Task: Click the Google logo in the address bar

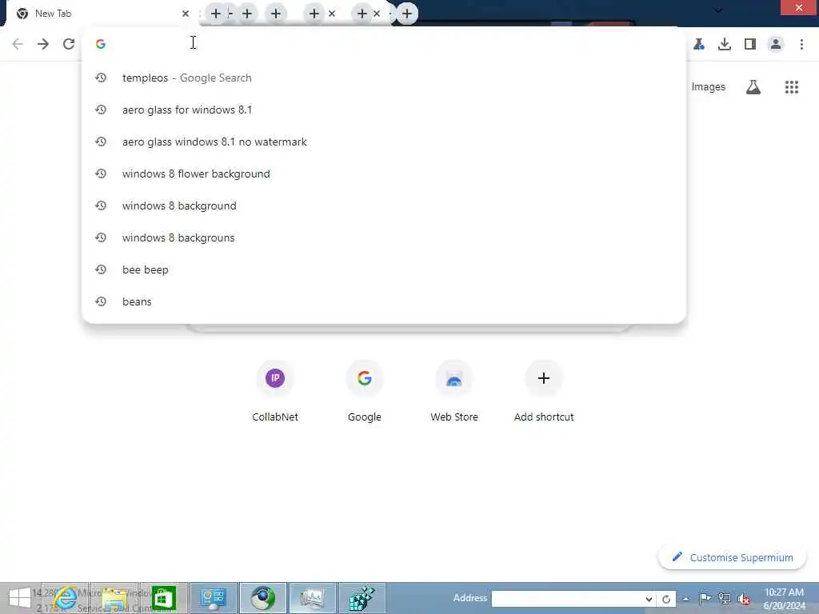Action: [101, 44]
